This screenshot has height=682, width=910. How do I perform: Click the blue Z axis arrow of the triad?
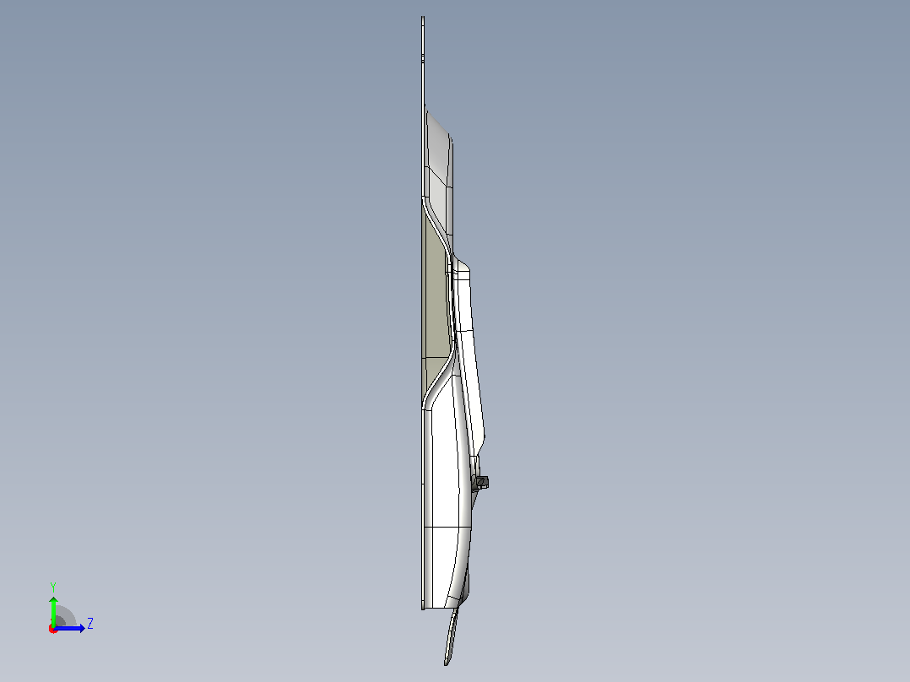point(71,628)
